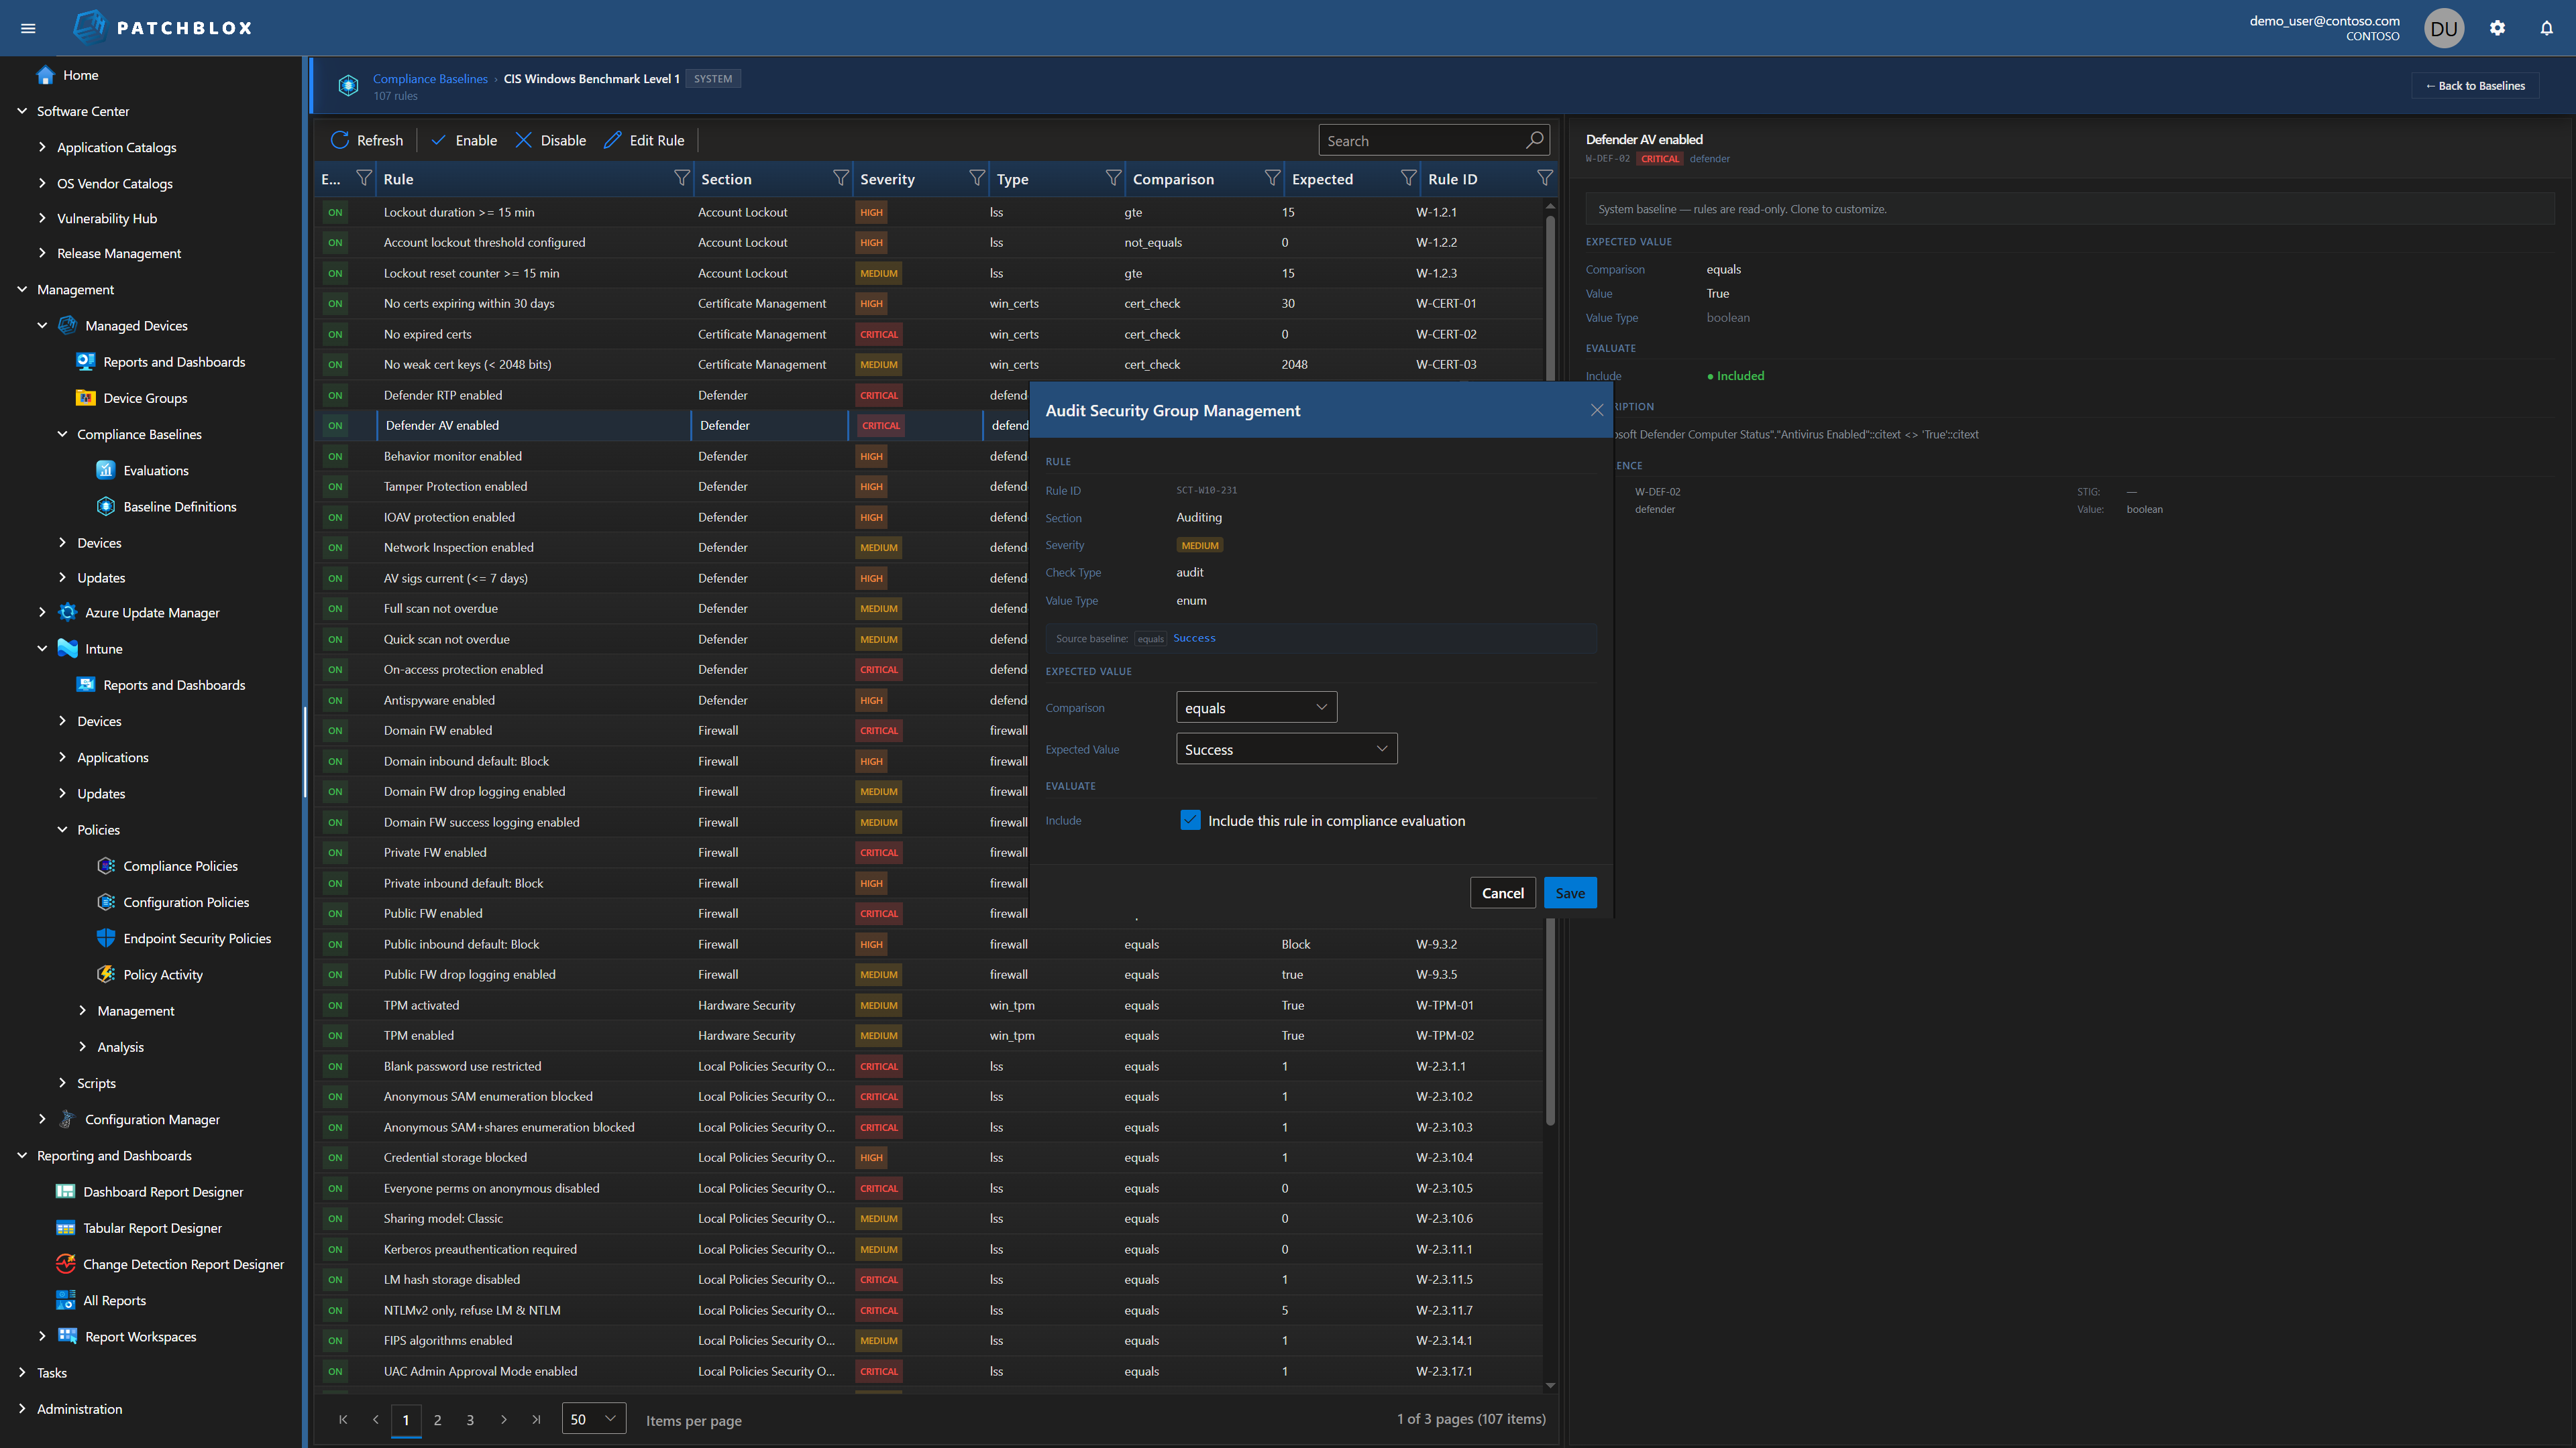Click the Edit Rule pencil icon
2576x1448 pixels.
coord(613,140)
